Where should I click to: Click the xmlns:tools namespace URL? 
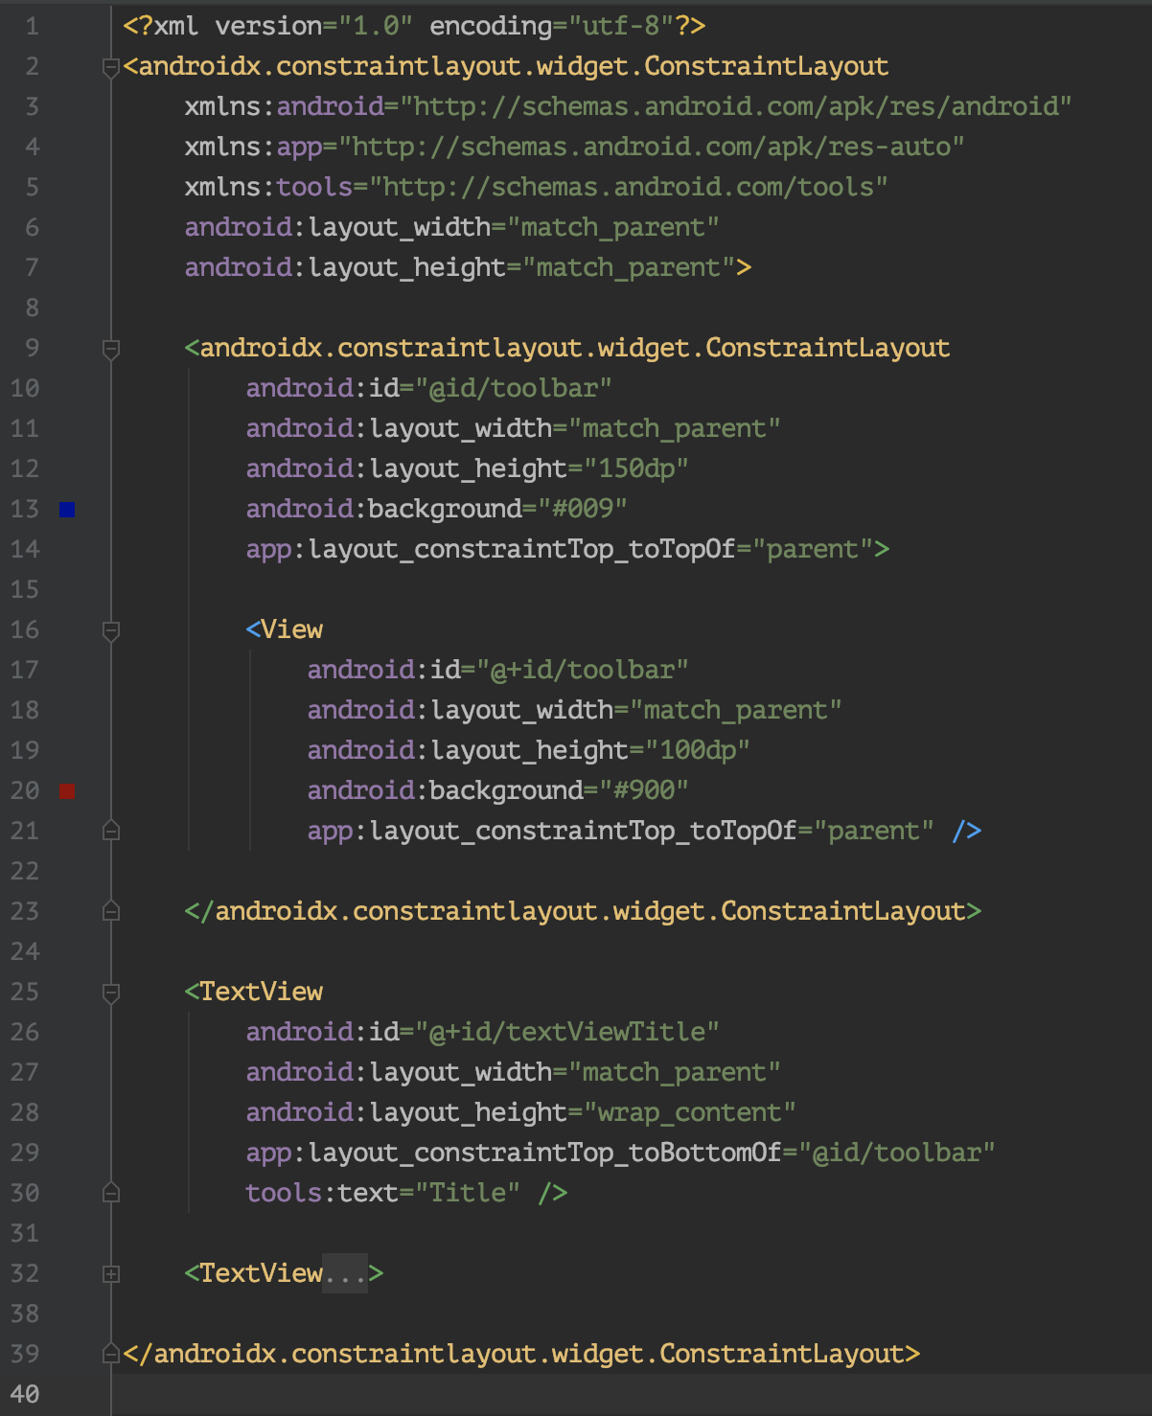point(629,187)
